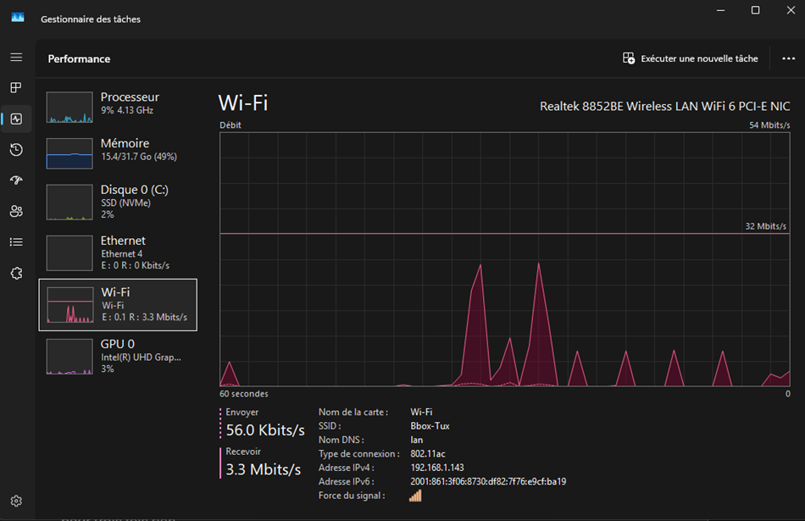Open the Users page icon
Viewport: 805px width, 521px height.
tap(16, 211)
